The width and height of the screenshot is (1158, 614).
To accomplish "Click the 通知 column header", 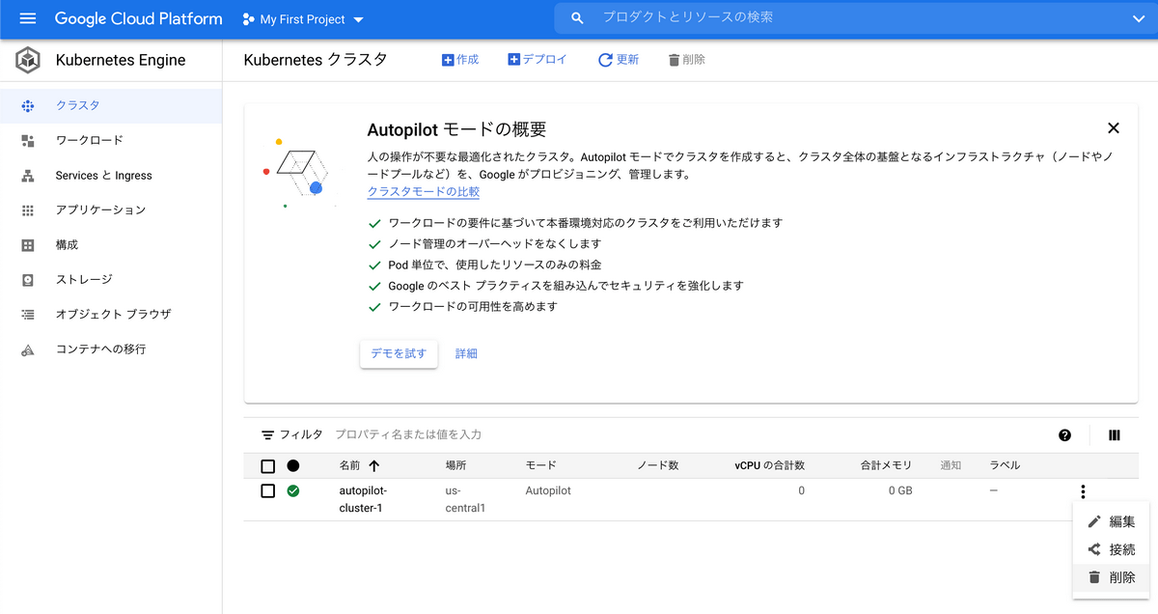I will click(951, 465).
